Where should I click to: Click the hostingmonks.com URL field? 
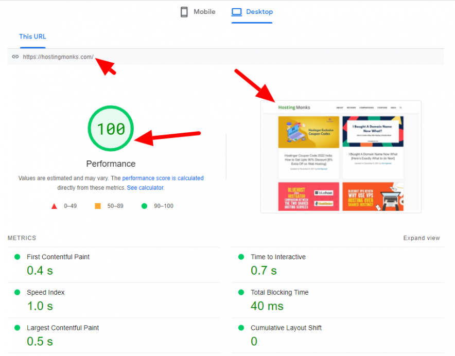click(x=58, y=57)
